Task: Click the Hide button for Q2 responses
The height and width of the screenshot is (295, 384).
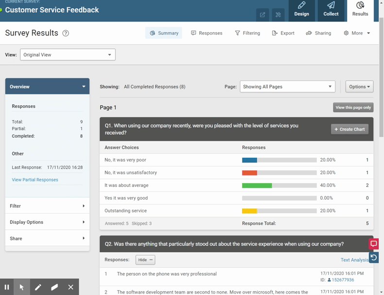Action: point(145,259)
